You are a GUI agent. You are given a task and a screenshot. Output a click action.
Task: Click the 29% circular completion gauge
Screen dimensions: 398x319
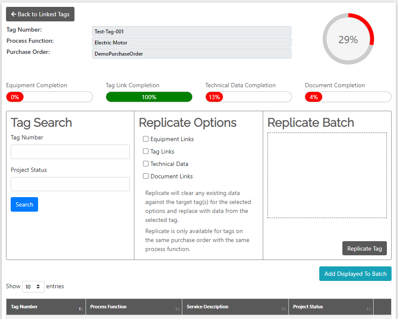click(x=348, y=39)
